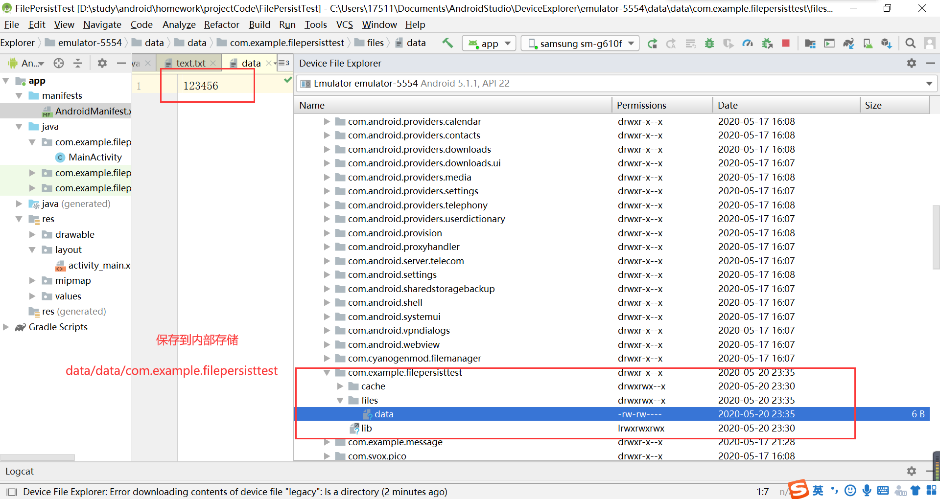Open Device File Explorer settings gear
Screen dimensions: 940x499
[x=911, y=63]
